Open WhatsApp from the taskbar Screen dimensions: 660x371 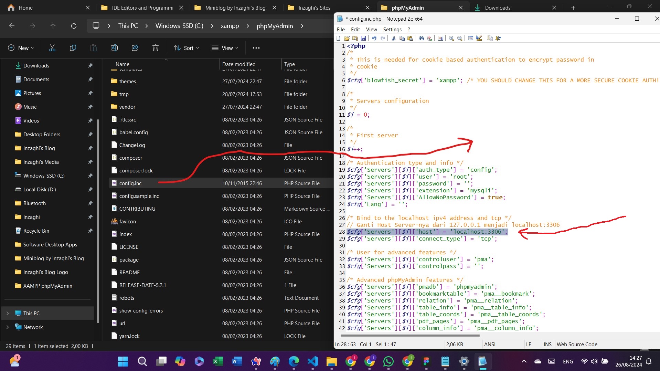[x=388, y=361]
